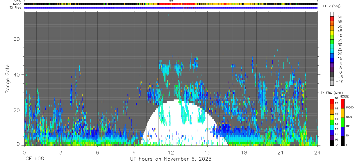Click the ELEV legend value 60
The height and width of the screenshot is (165, 357).
340,17
